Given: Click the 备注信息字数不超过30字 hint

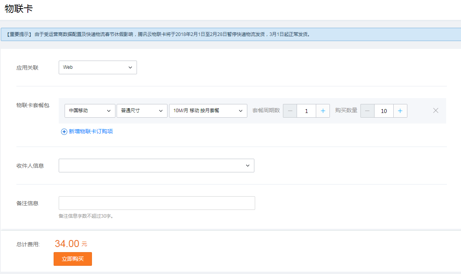Looking at the screenshot, I should pyautogui.click(x=87, y=216).
